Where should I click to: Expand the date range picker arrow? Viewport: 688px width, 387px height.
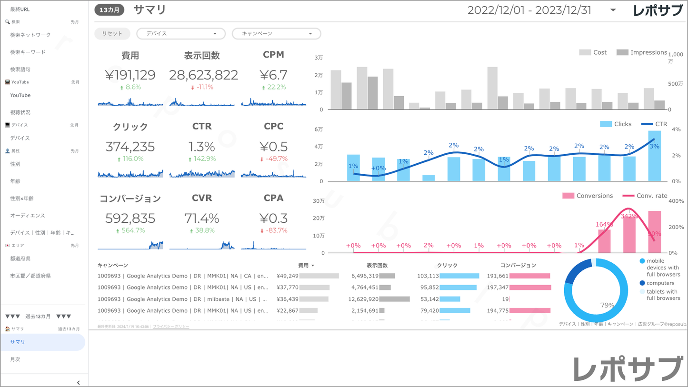(x=613, y=10)
